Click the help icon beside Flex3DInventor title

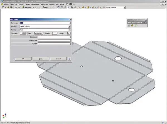pyautogui.click(x=145, y=22)
